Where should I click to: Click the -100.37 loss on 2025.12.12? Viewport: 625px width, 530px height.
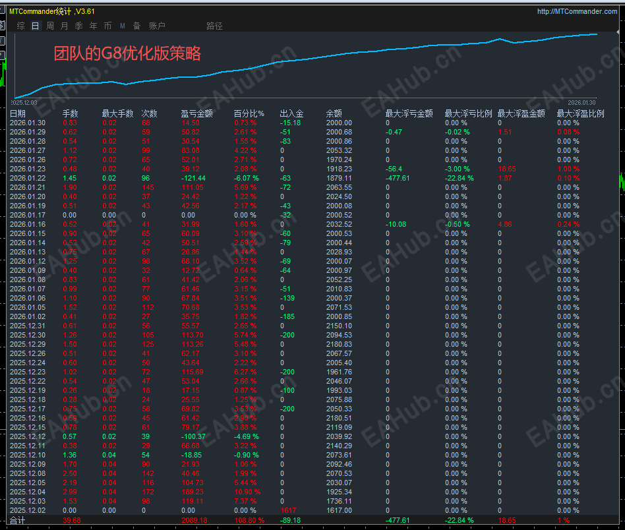coord(193,437)
